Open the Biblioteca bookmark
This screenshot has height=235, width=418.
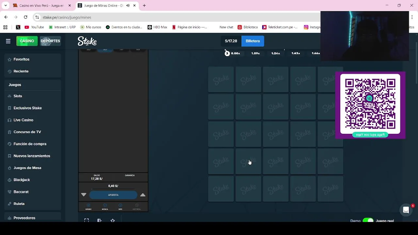[248, 27]
